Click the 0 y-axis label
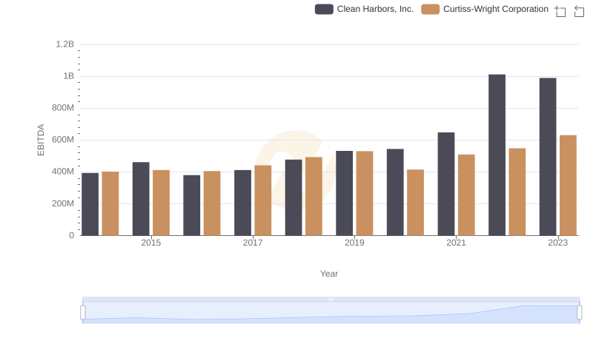Viewport: 593px width, 341px height. point(71,236)
